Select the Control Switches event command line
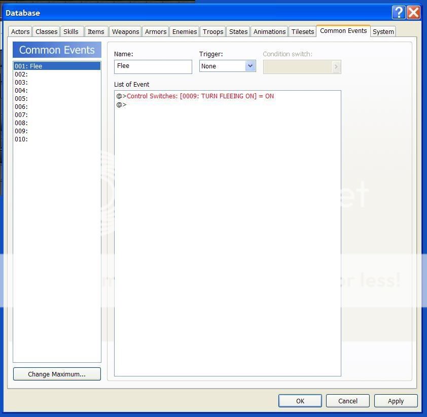Image resolution: width=427 pixels, height=417 pixels. (200, 96)
